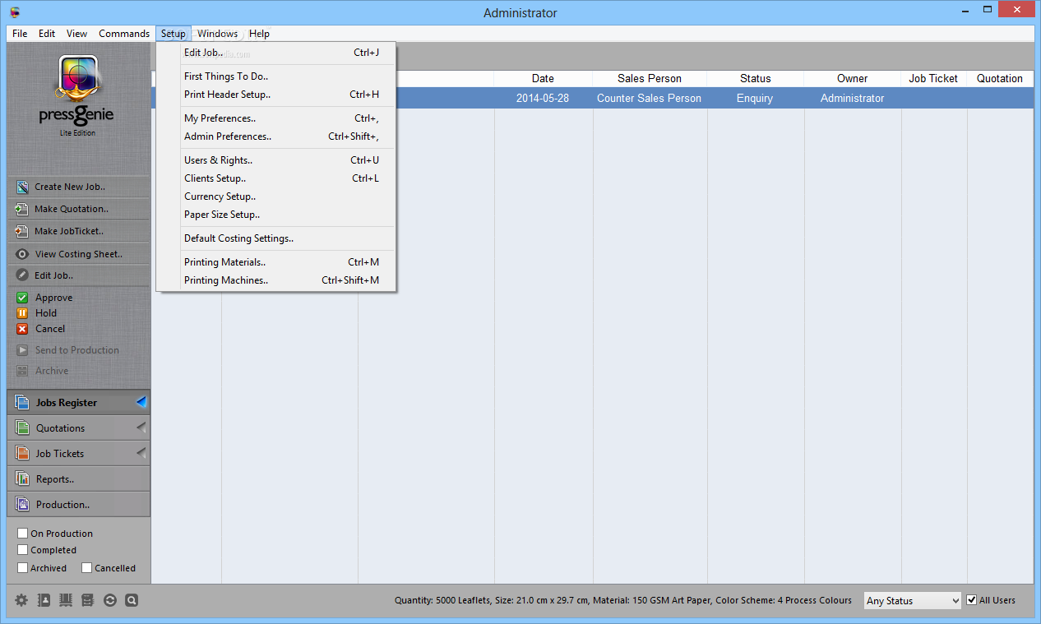Choose Printing Machines.. menu item
Viewport: 1041px width, 624px height.
[276, 280]
